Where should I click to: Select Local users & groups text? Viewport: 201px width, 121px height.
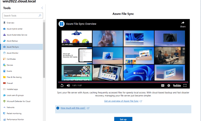[x=15, y=95]
